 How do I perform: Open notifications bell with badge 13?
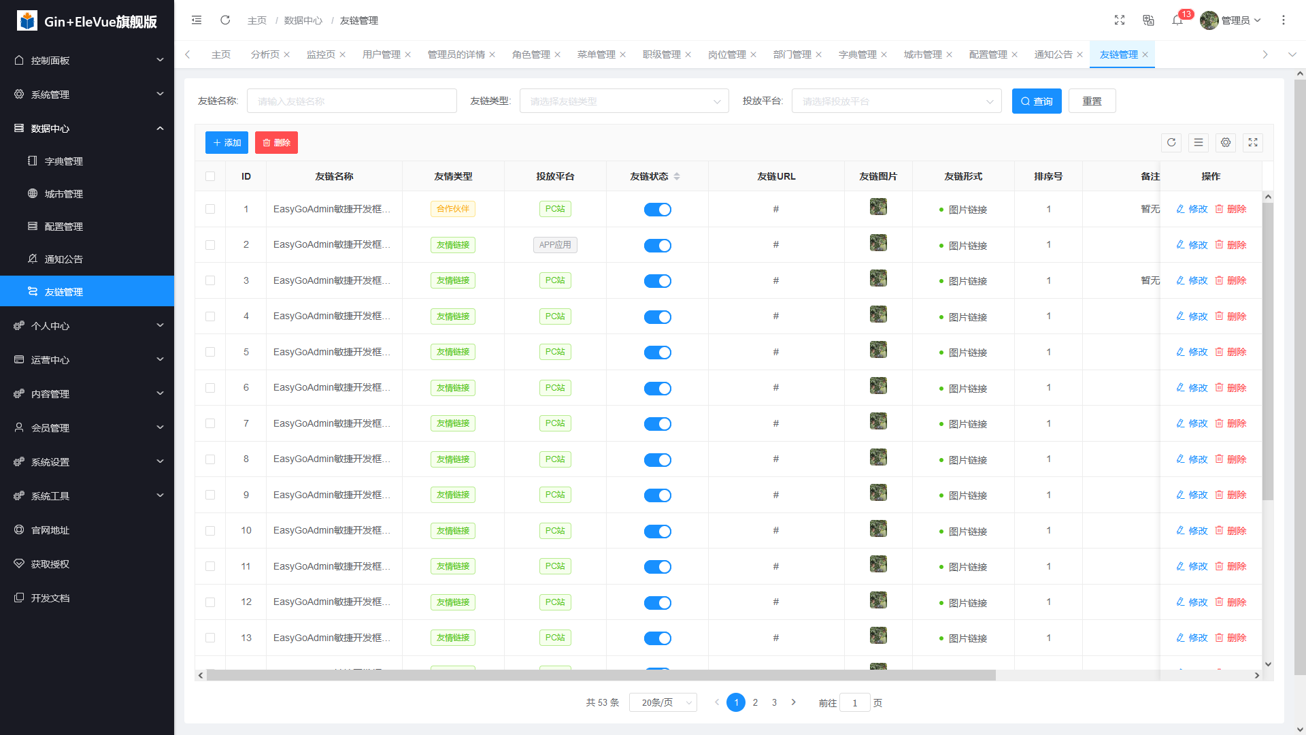point(1177,20)
